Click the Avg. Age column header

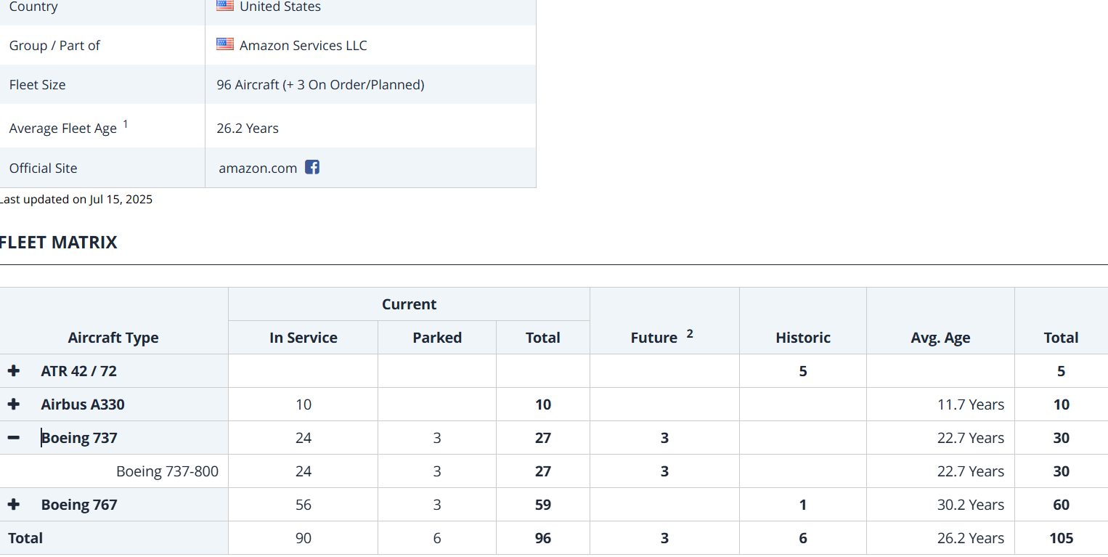point(940,338)
